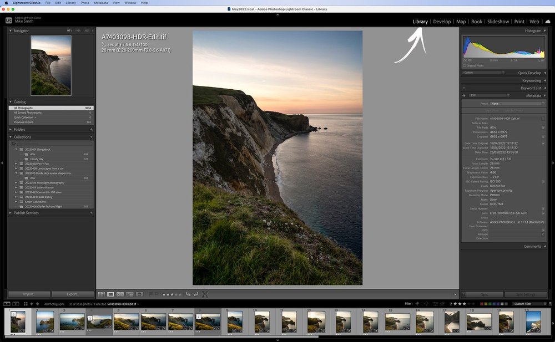Expand the Keywording panel
The image size is (555, 342).
point(545,80)
